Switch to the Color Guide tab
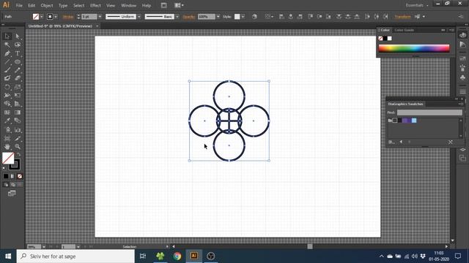 click(x=404, y=30)
